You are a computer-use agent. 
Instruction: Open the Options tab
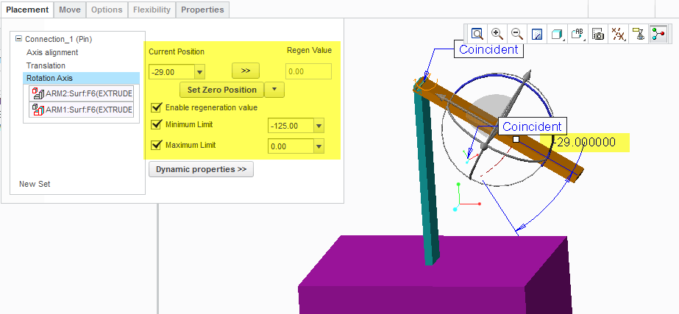pos(107,10)
